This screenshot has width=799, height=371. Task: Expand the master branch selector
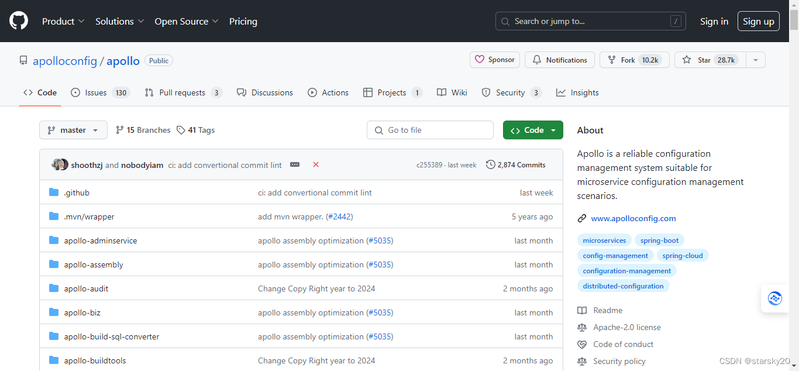click(x=73, y=130)
